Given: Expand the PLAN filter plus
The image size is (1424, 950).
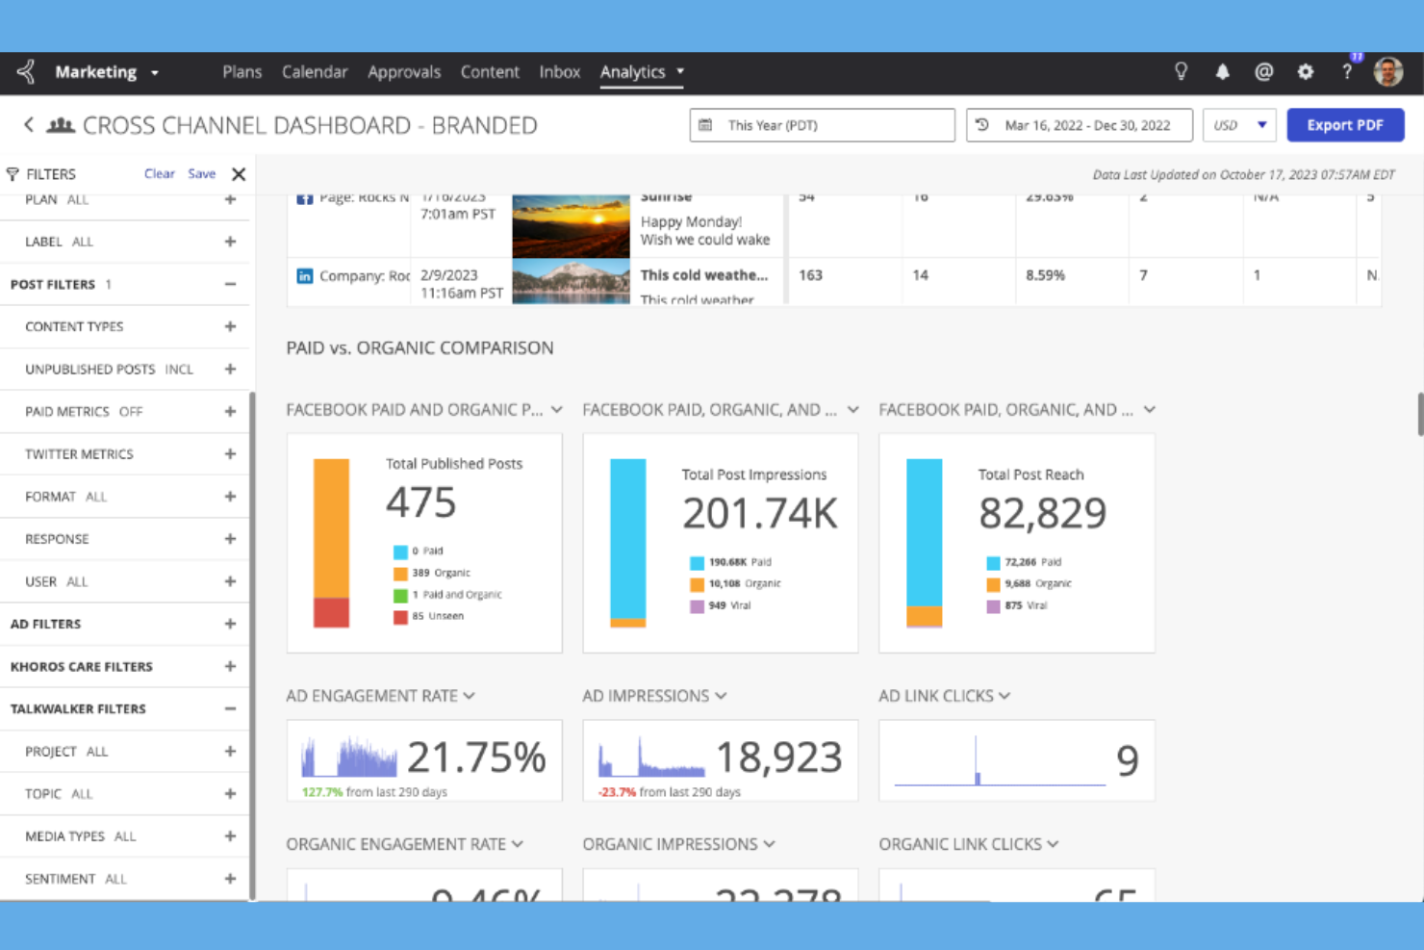Looking at the screenshot, I should (x=230, y=199).
